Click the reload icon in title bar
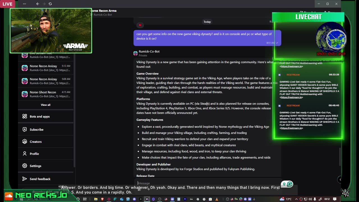The width and height of the screenshot is (359, 202). coord(50,4)
